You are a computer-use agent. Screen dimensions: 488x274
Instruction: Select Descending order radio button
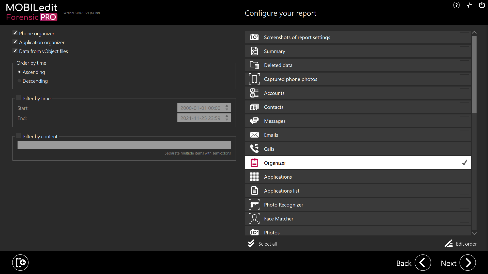[19, 81]
